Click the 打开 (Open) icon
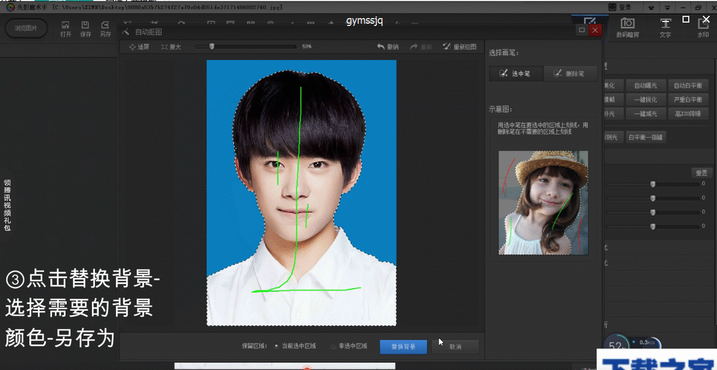Screen dimensions: 717x370 coord(67,28)
